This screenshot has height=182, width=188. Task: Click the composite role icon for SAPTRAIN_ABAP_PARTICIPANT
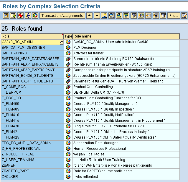coord(68,70)
